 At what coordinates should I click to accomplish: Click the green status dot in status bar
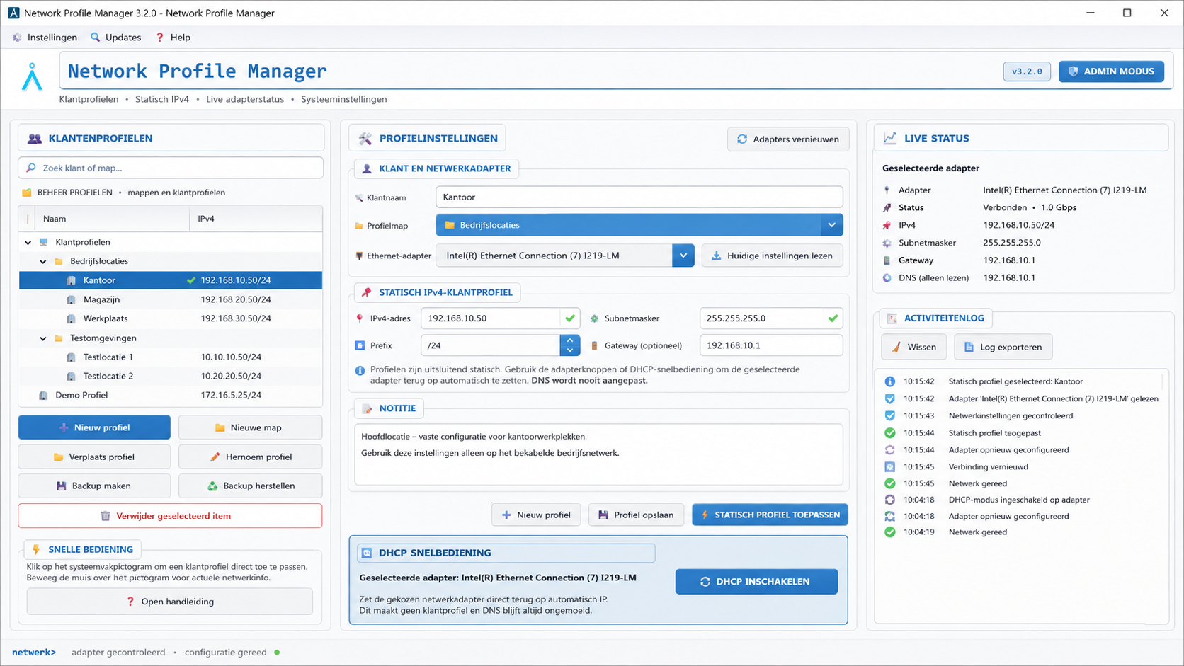pos(277,653)
